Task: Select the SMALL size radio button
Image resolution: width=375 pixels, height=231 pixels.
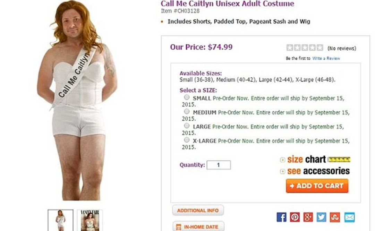Action: point(187,97)
